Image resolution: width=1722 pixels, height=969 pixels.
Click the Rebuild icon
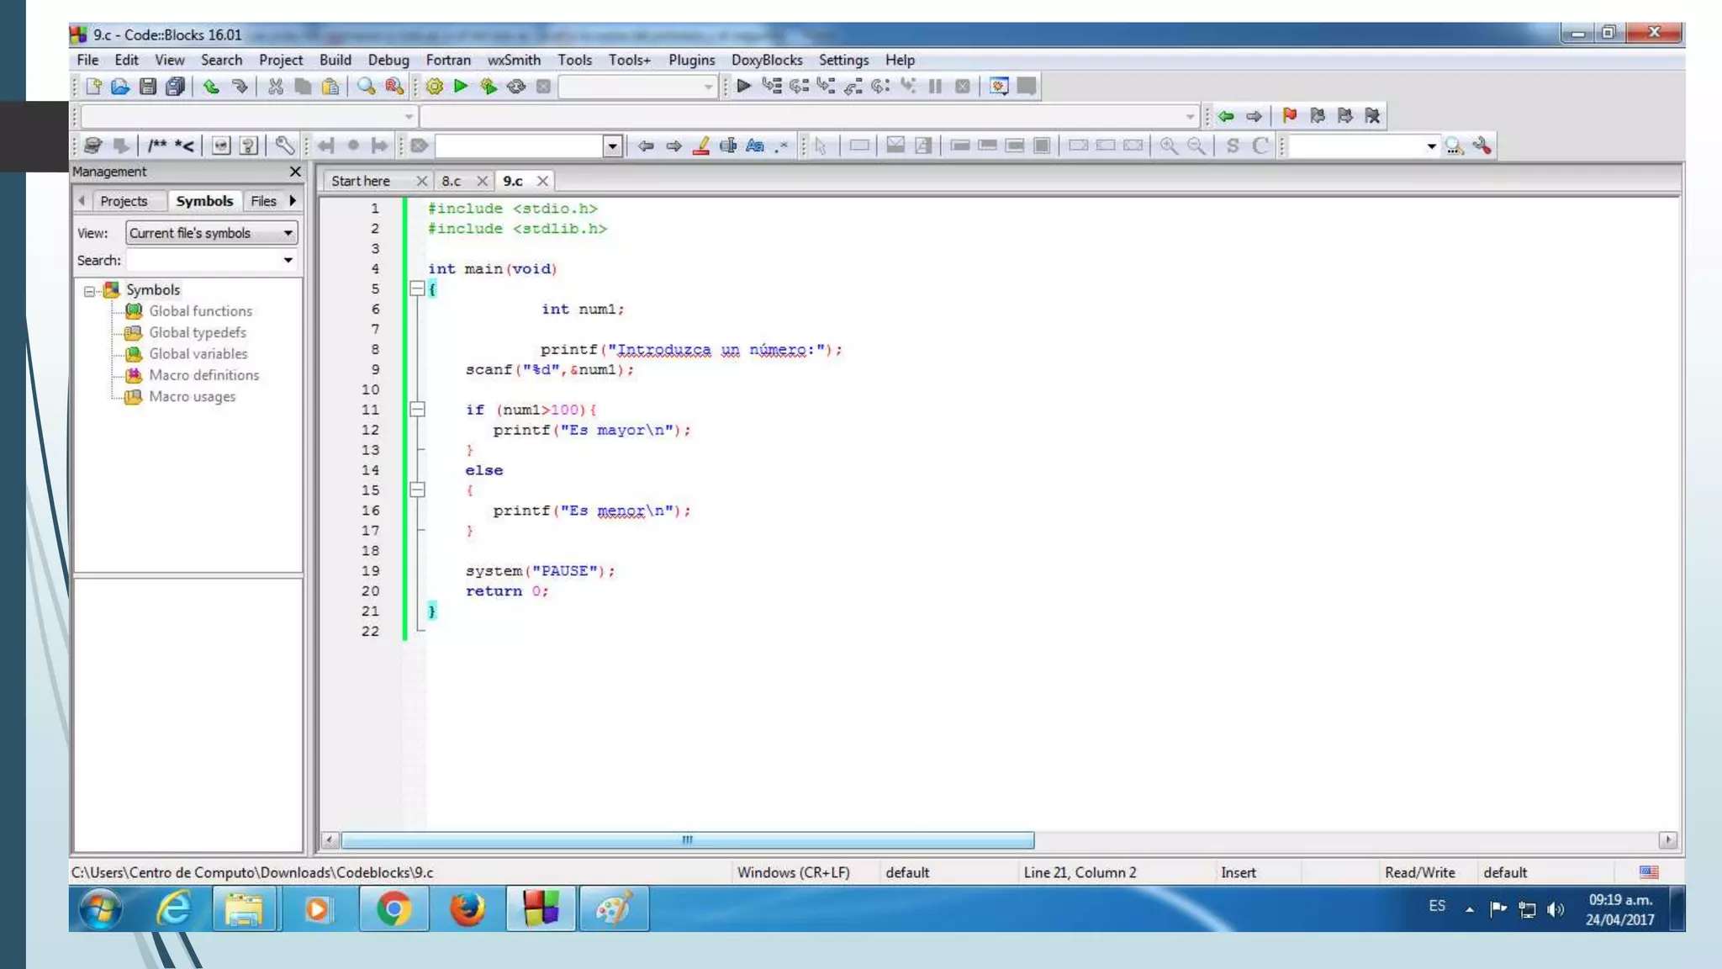pos(516,87)
